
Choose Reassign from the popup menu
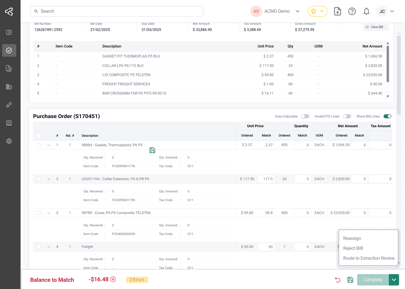352,238
